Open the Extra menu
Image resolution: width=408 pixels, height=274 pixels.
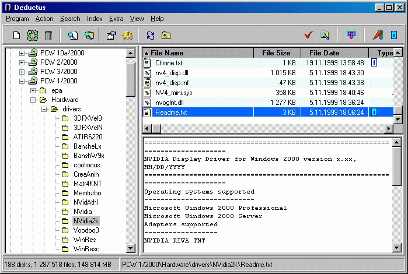(x=116, y=19)
